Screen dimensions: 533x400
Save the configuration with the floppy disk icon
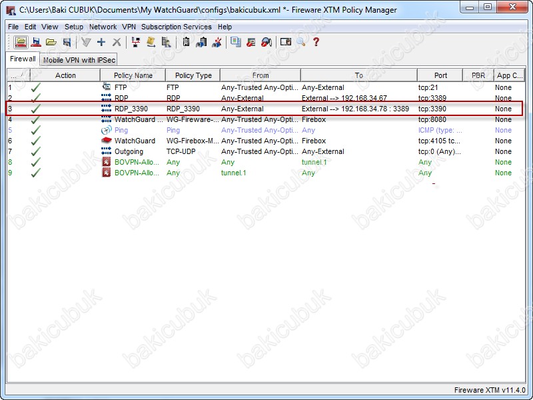[67, 42]
